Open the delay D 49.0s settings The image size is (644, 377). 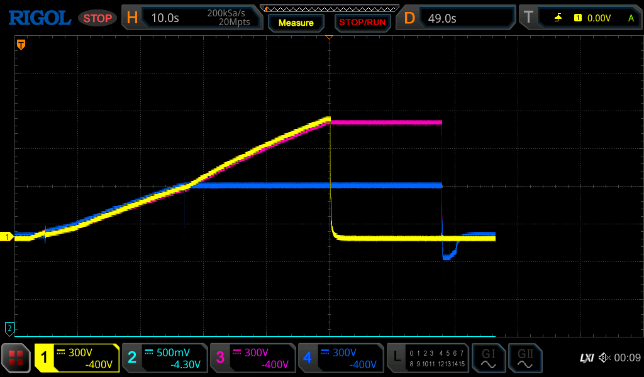457,18
